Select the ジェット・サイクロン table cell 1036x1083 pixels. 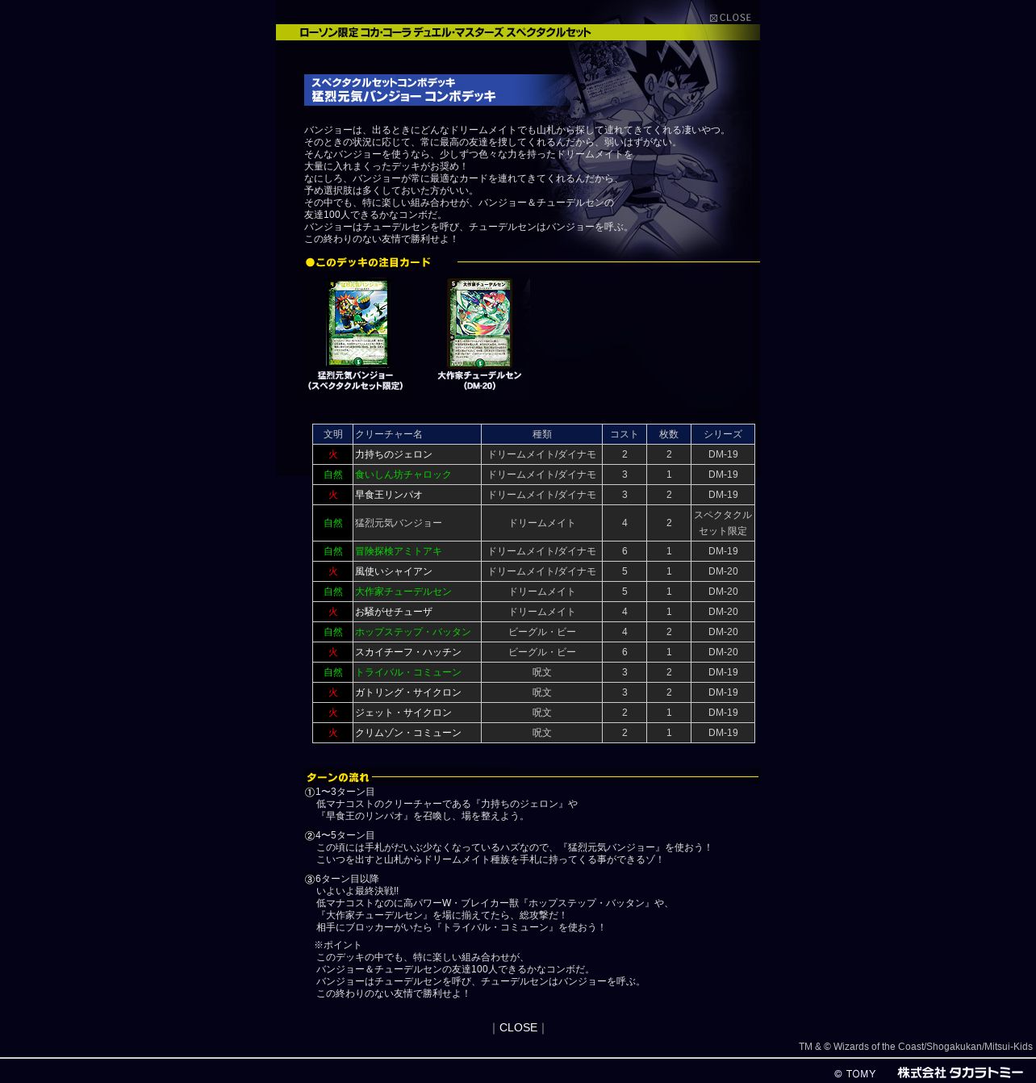pos(417,713)
